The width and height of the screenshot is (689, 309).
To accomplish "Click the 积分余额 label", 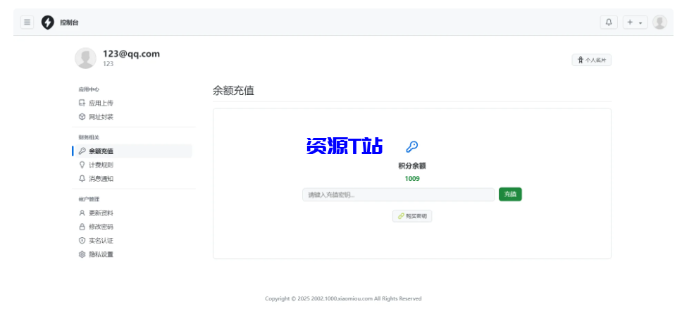I will [412, 166].
